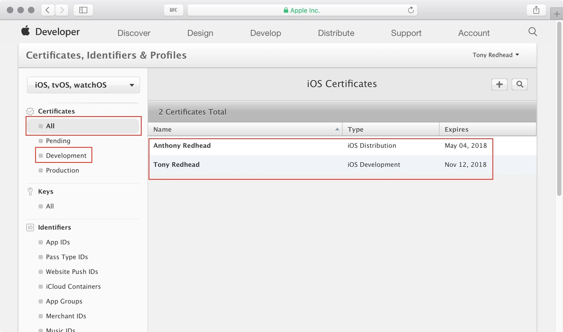563x332 pixels.
Task: Open the iOS, tvOS, watchOS platform dropdown
Action: [83, 85]
